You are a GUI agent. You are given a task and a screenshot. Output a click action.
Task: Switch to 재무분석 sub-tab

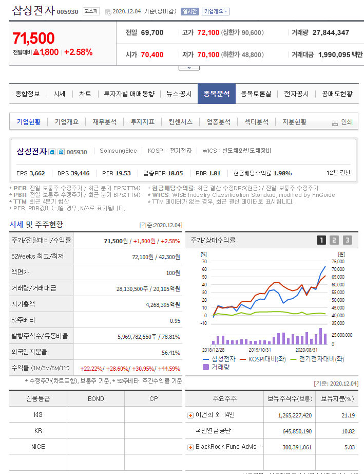coord(105,122)
